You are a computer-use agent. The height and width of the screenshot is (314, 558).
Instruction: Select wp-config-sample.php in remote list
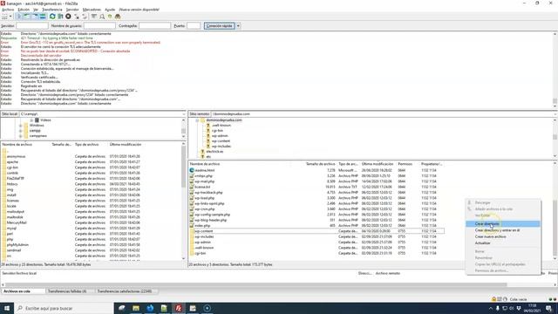pos(212,215)
